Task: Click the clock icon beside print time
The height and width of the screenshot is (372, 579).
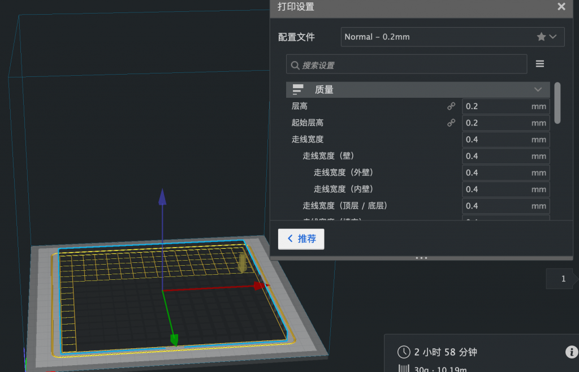Action: [x=404, y=352]
